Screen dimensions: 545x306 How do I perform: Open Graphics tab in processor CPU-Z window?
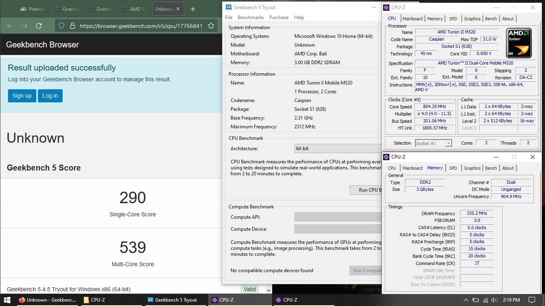[x=472, y=19]
